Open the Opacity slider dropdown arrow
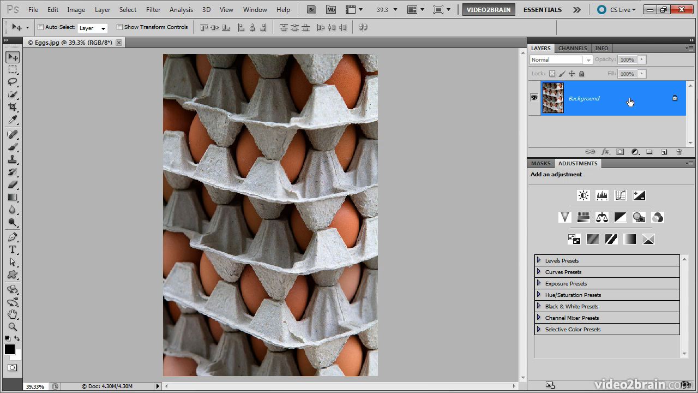698x393 pixels. 642,59
